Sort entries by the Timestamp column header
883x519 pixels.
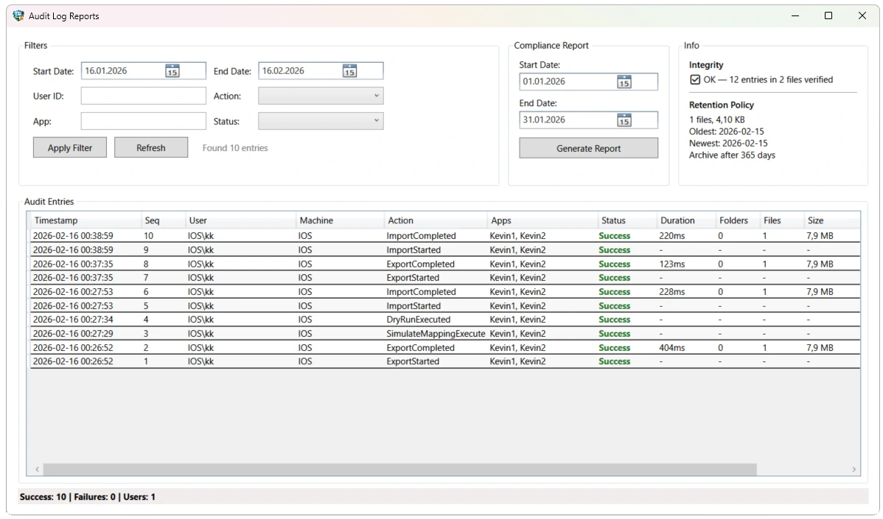(x=57, y=220)
